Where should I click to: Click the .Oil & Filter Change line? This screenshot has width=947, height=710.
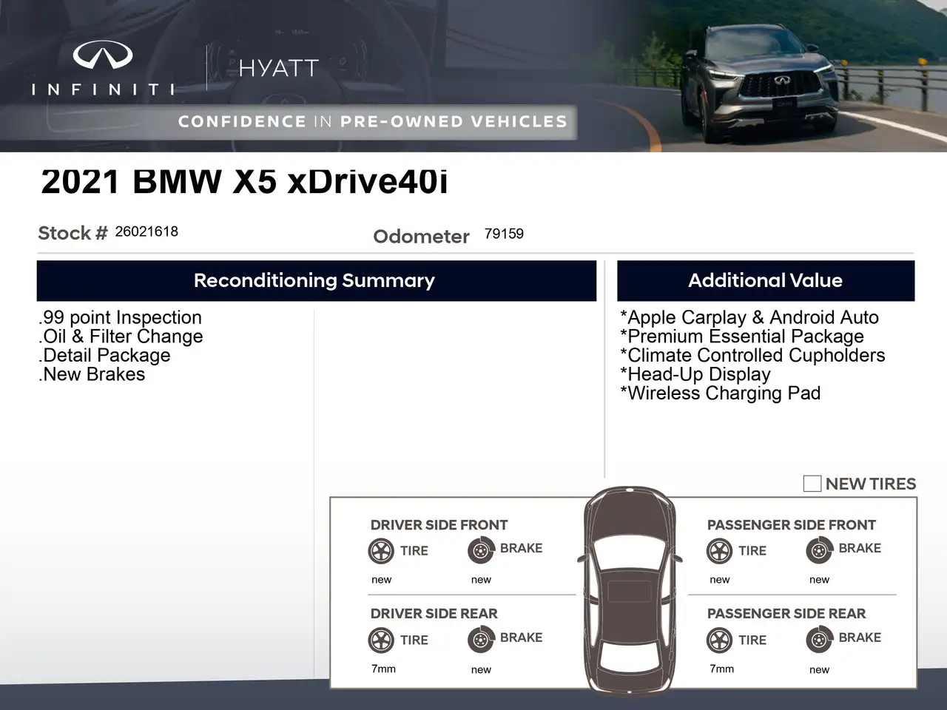pyautogui.click(x=121, y=337)
